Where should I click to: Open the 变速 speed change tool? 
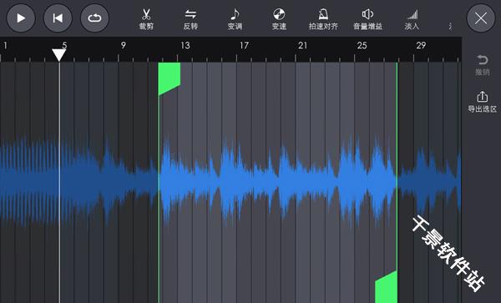[279, 19]
